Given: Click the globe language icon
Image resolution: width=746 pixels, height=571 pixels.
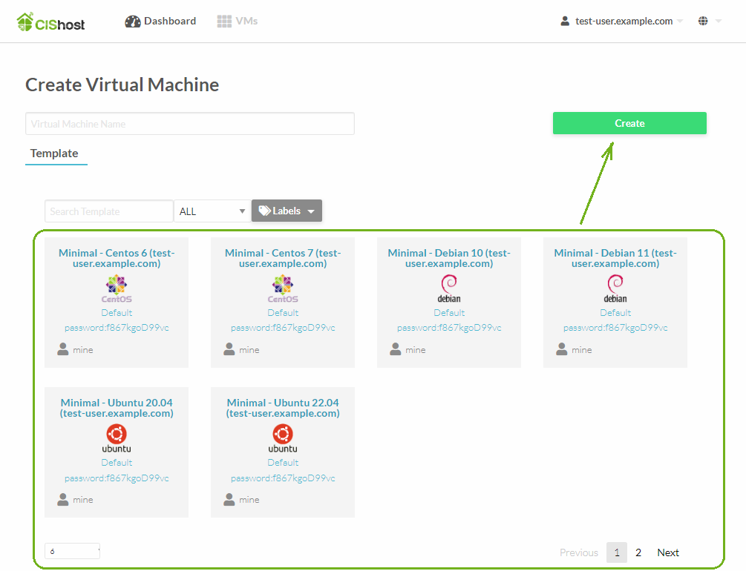Looking at the screenshot, I should point(703,22).
